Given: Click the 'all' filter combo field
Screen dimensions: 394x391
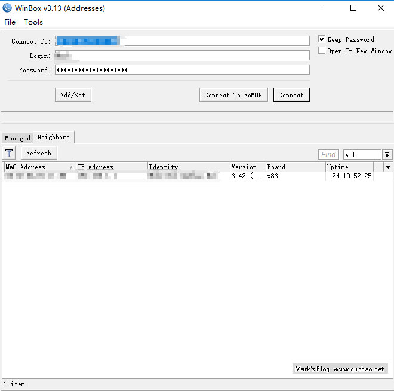Looking at the screenshot, I should coord(362,154).
